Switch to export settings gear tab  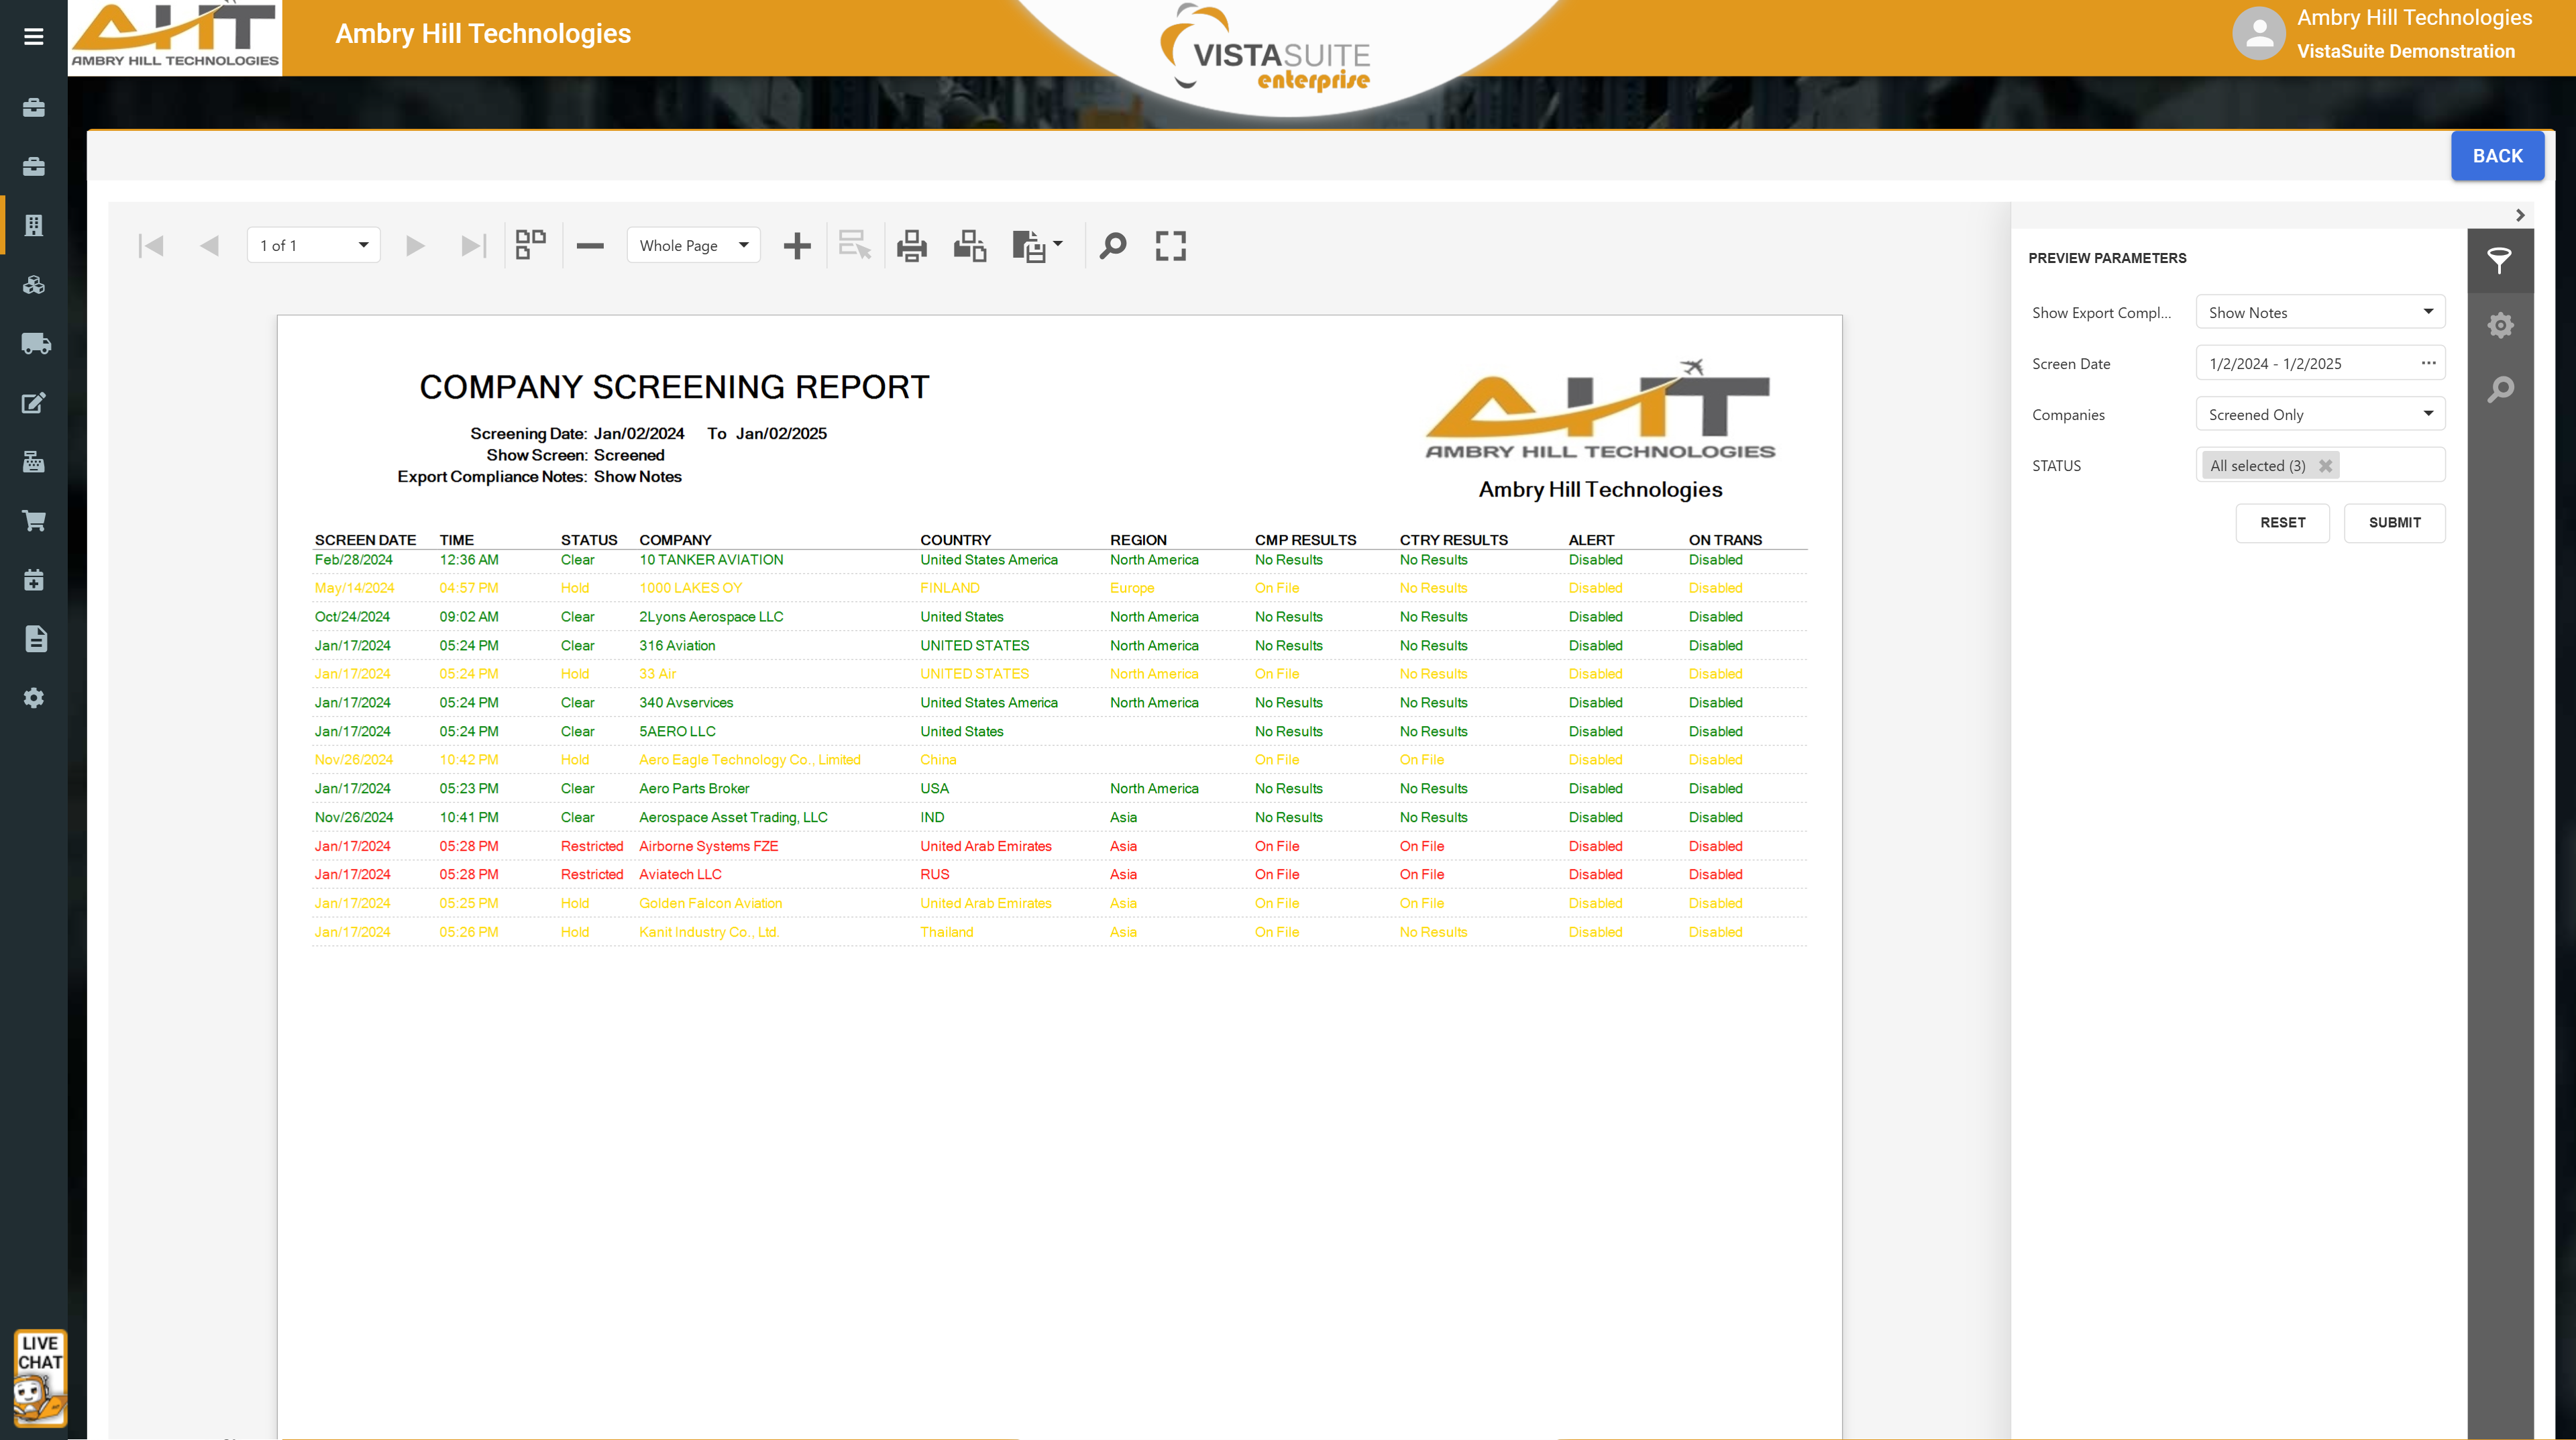coord(2500,325)
